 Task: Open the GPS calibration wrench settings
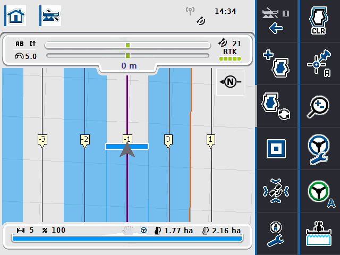pos(276,234)
